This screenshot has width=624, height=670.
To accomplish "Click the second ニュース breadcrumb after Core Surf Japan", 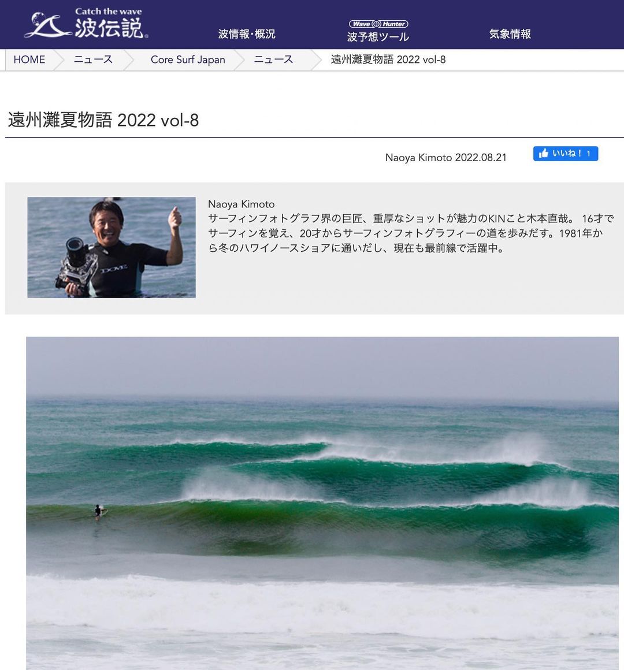I will 273,59.
